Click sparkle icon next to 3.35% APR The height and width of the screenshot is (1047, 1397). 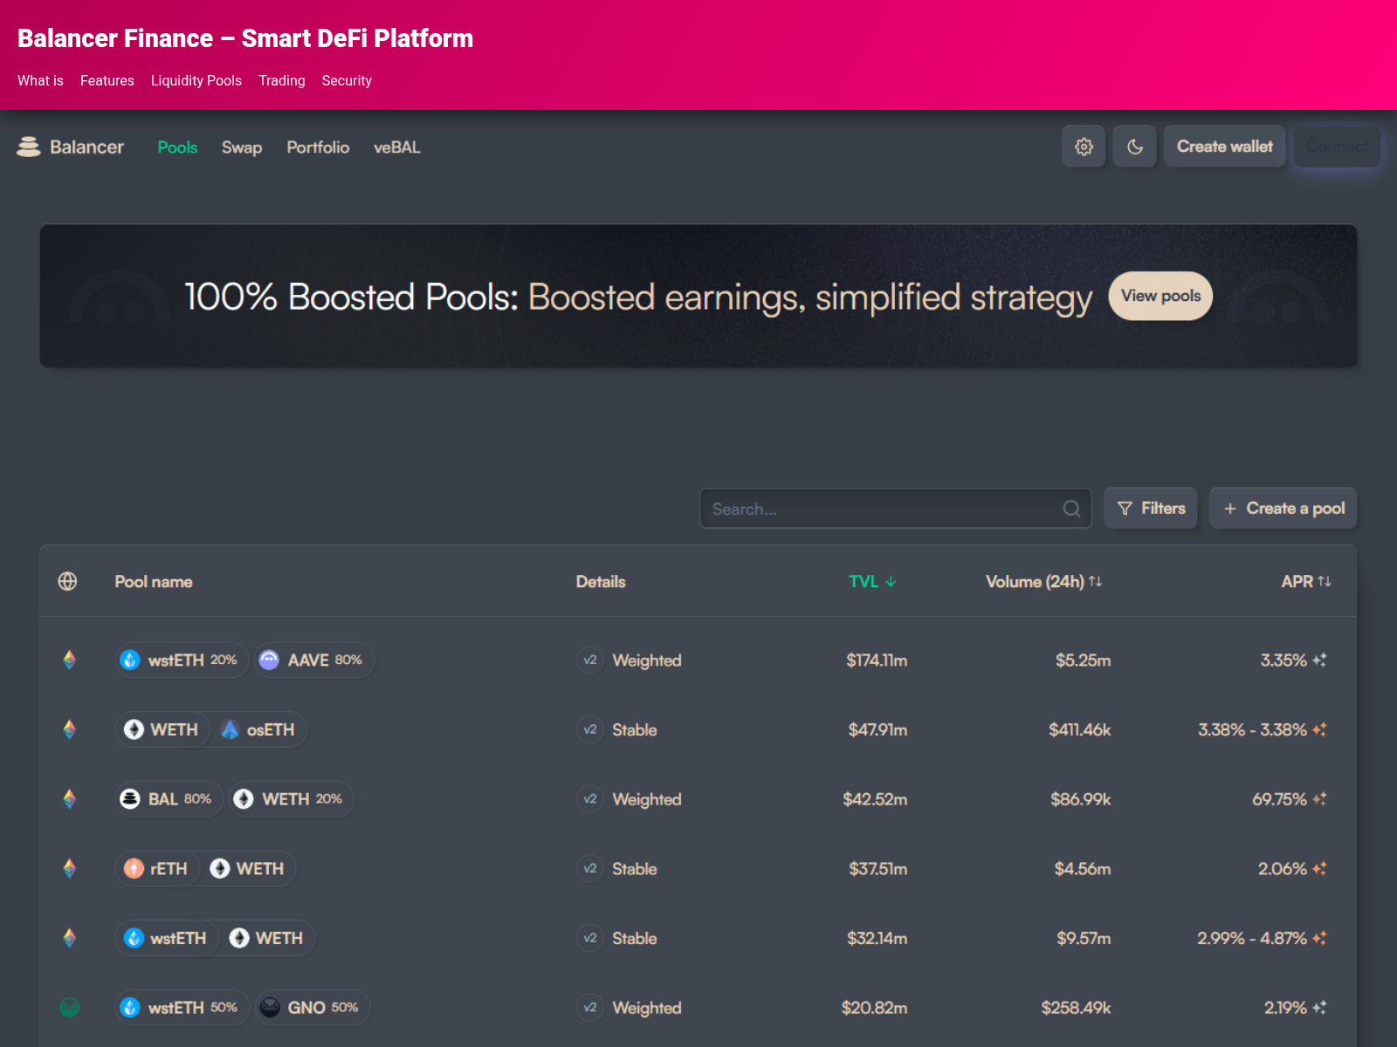click(1319, 660)
